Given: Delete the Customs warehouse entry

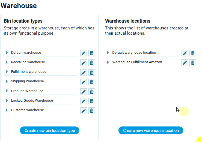Looking at the screenshot, I should pyautogui.click(x=92, y=111).
